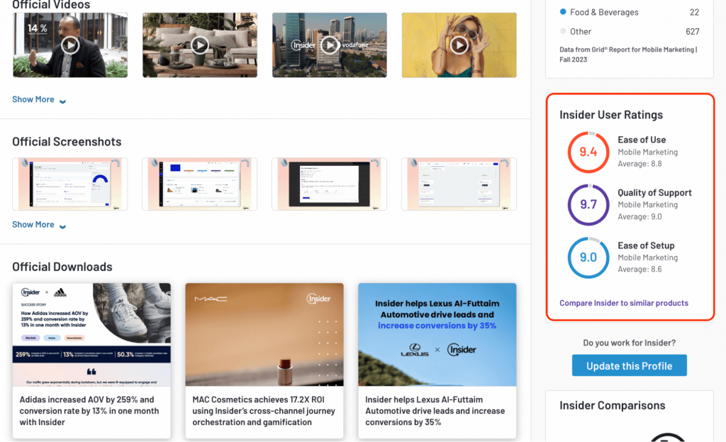Select the Food & Beverages legend dot
This screenshot has height=442, width=726.
tap(563, 11)
